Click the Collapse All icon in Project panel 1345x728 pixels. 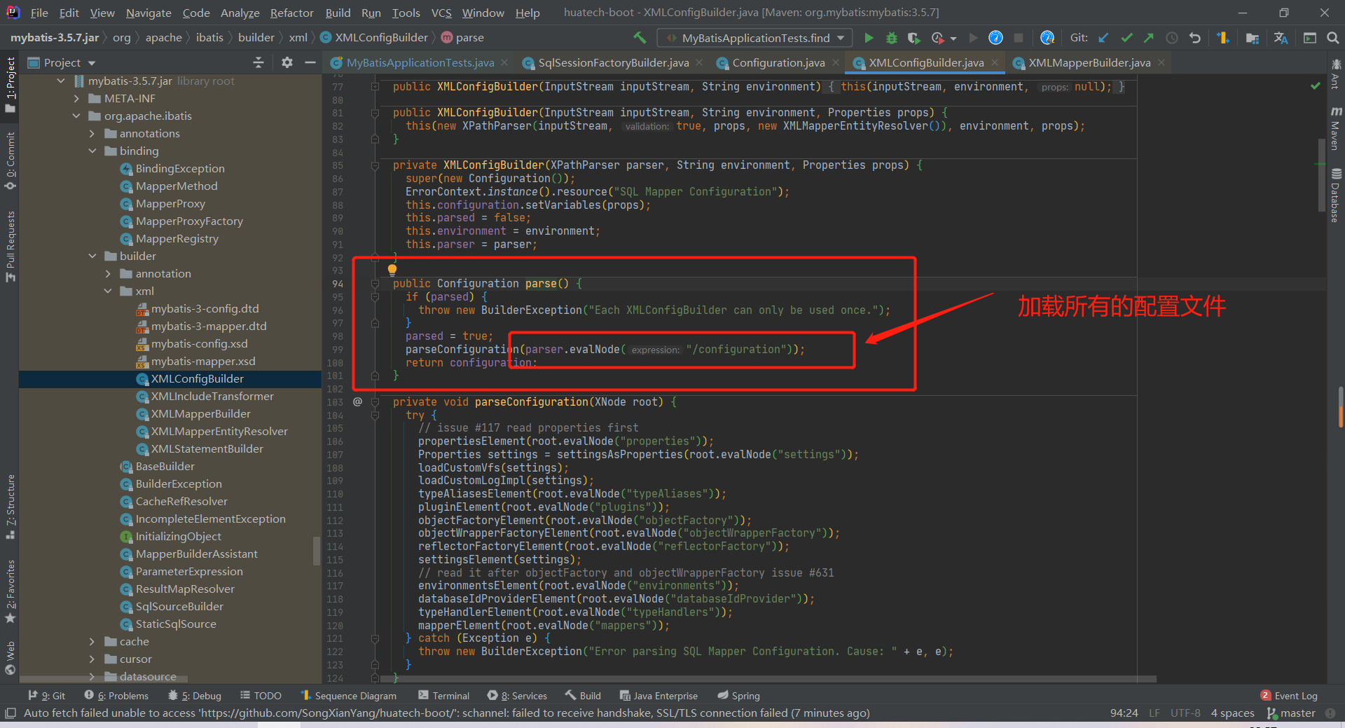click(x=258, y=62)
